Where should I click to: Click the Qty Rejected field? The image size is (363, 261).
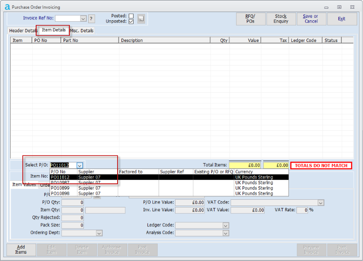pos(73,218)
